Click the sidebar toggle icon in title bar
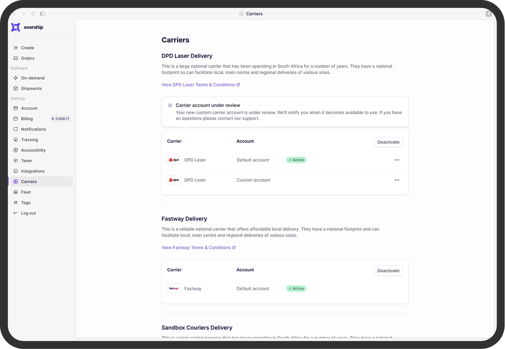505x349 pixels. pyautogui.click(x=42, y=14)
